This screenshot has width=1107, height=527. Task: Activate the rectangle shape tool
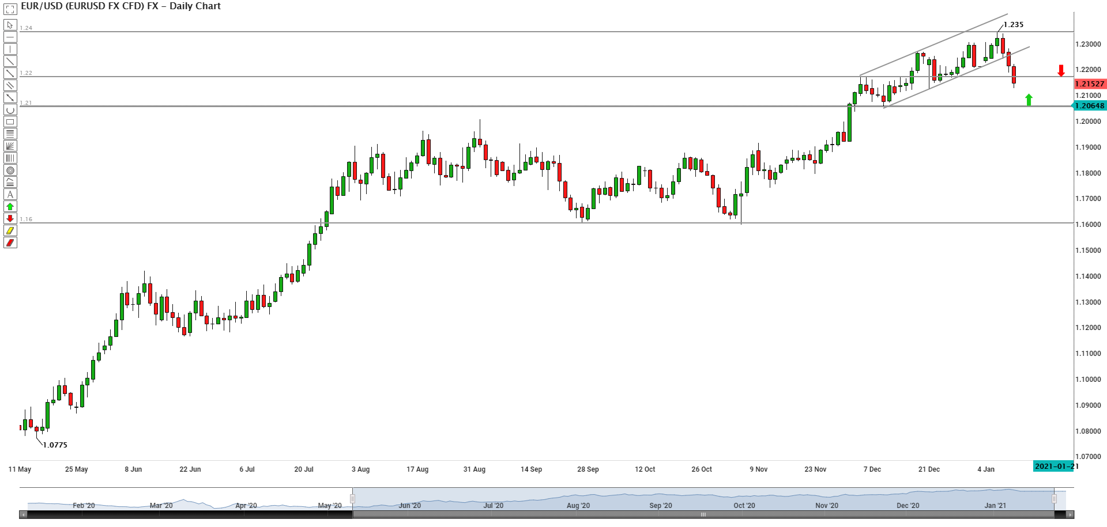coord(10,122)
